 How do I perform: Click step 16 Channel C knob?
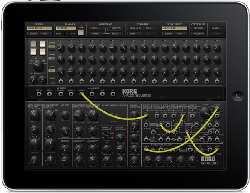click(x=217, y=71)
